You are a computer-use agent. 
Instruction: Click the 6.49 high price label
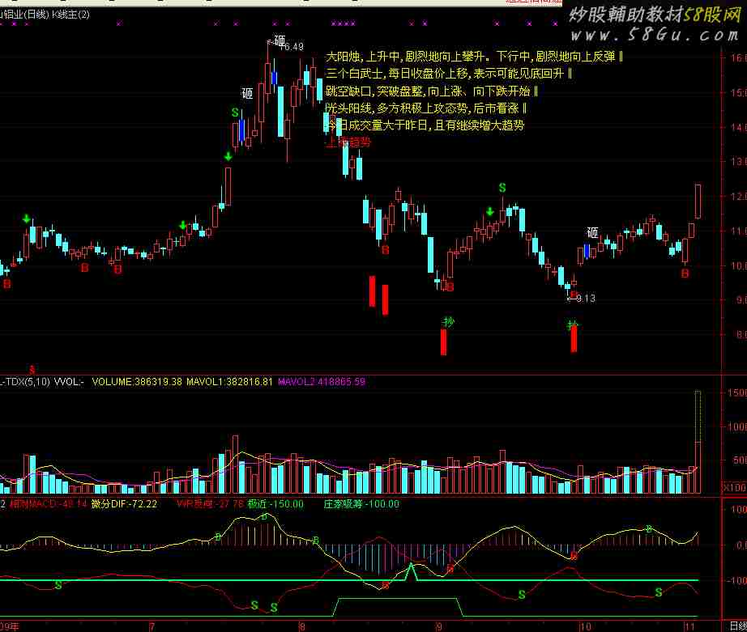tap(293, 47)
